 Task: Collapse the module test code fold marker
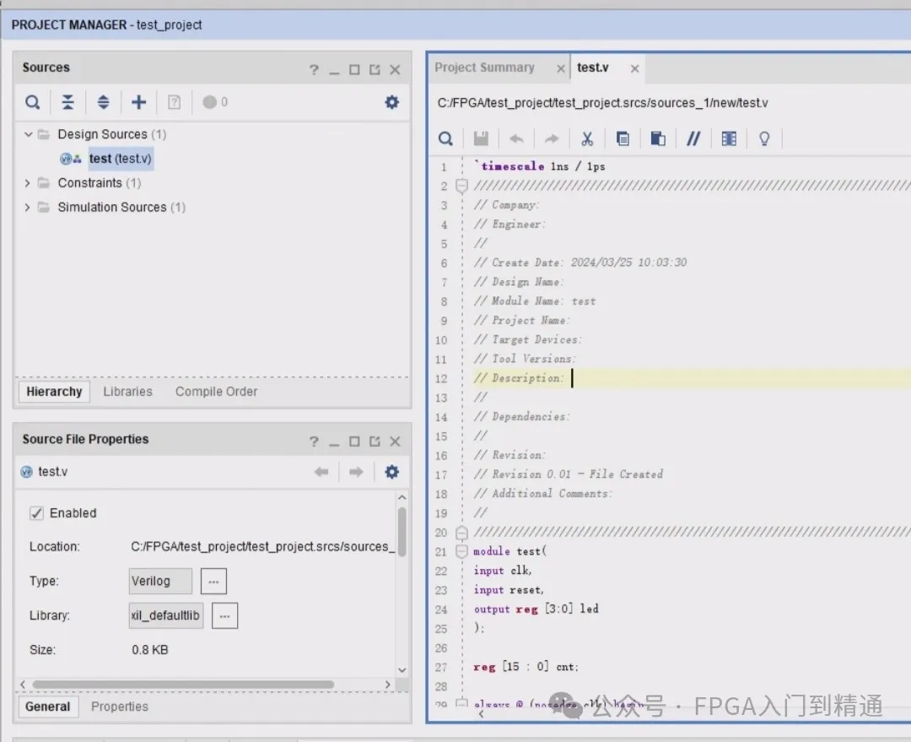pos(461,551)
